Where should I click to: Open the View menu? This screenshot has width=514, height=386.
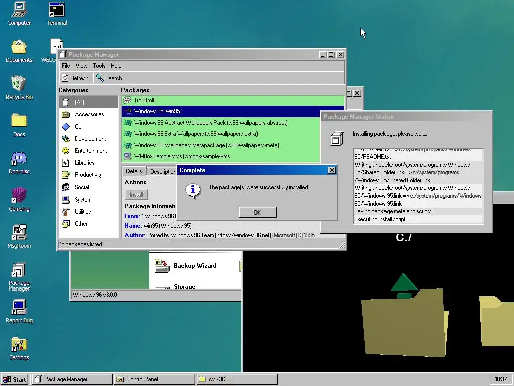point(81,66)
